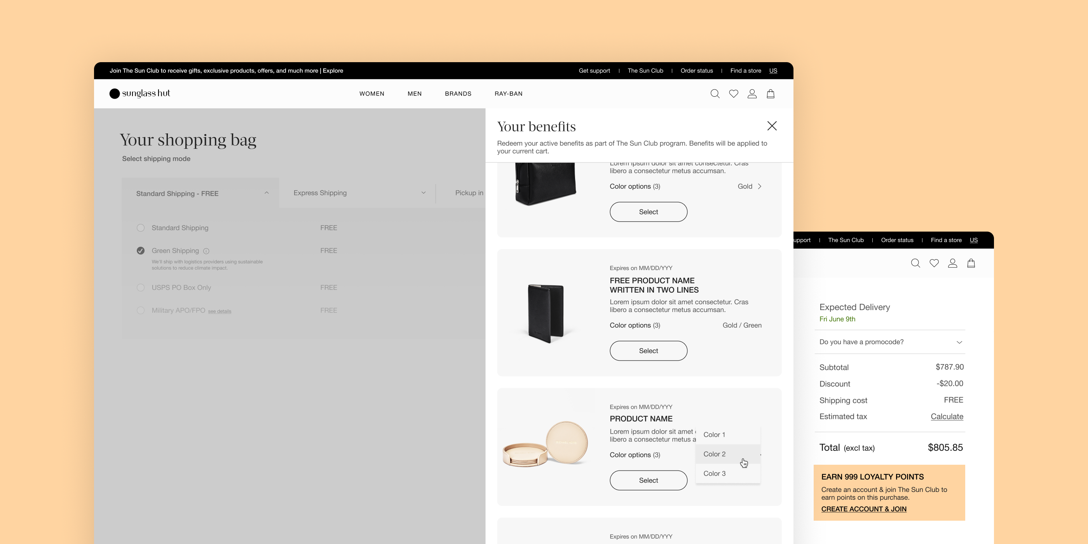Choose Color 3 from dropdown
This screenshot has width=1088, height=544.
pyautogui.click(x=728, y=473)
